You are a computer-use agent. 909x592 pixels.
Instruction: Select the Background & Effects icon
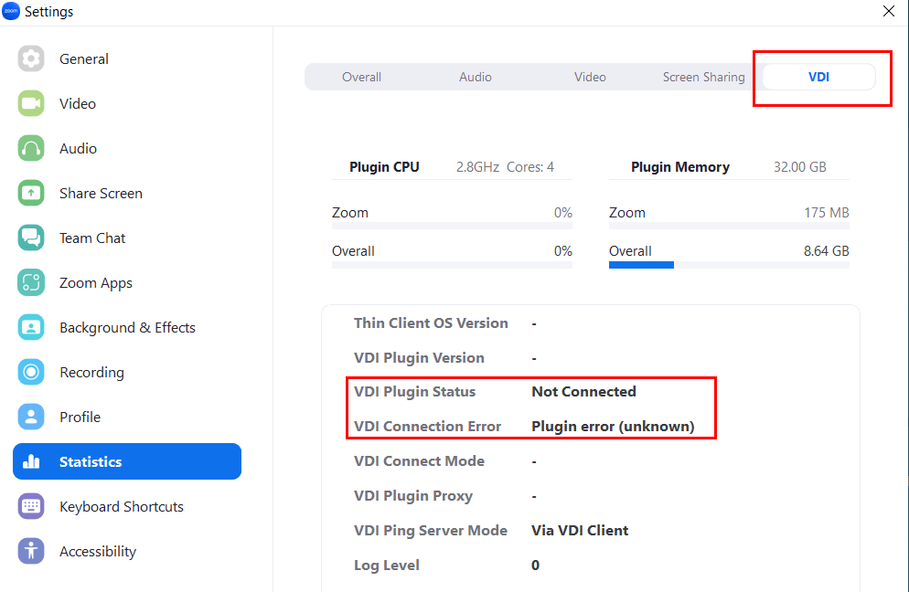(31, 328)
